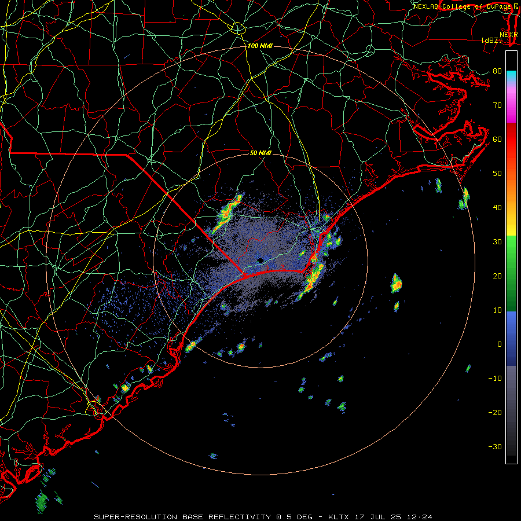Image resolution: width=521 pixels, height=521 pixels.
Task: Click the 50 NMI range ring label
Action: [x=260, y=153]
